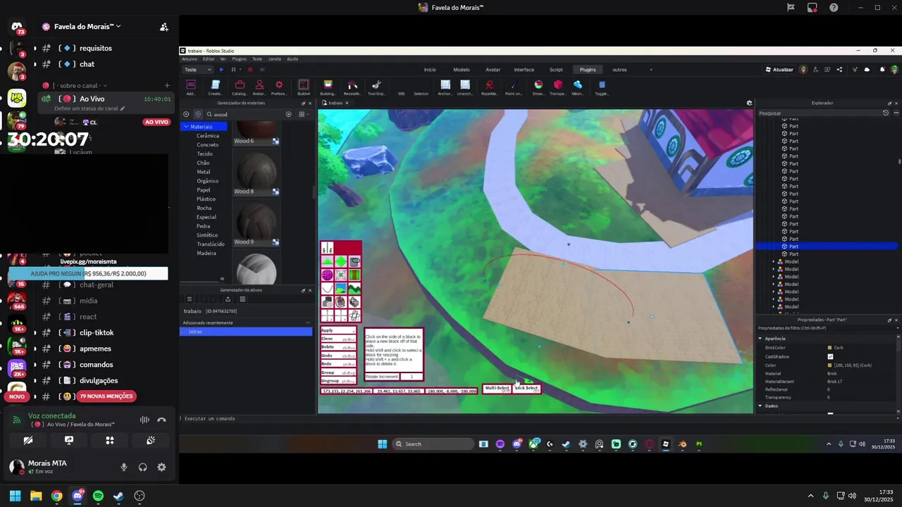902x507 pixels.
Task: Toggle the CastShadow checkbox
Action: (830, 356)
